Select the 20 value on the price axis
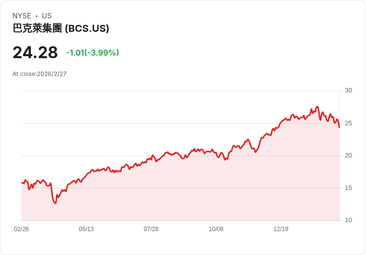 tap(348, 156)
